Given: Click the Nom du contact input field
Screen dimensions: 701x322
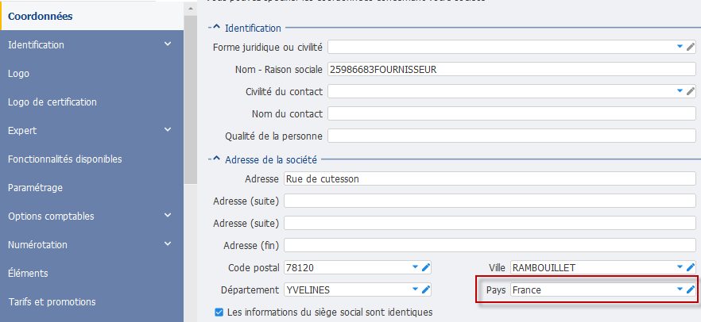Looking at the screenshot, I should pyautogui.click(x=512, y=113).
